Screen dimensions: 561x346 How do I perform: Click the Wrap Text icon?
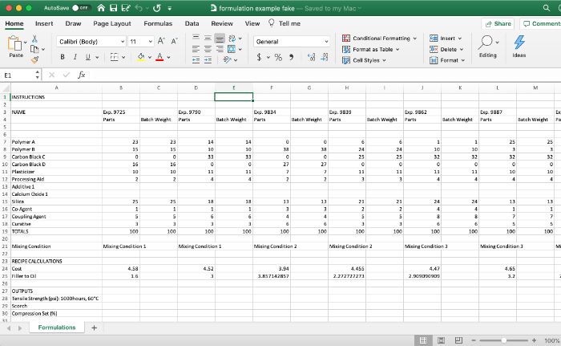[x=232, y=38]
